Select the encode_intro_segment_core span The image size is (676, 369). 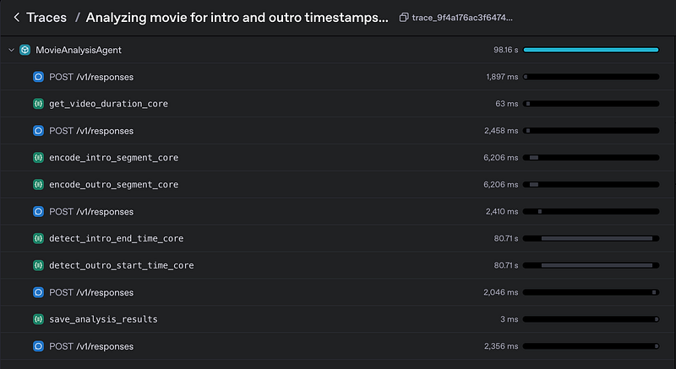coord(113,158)
